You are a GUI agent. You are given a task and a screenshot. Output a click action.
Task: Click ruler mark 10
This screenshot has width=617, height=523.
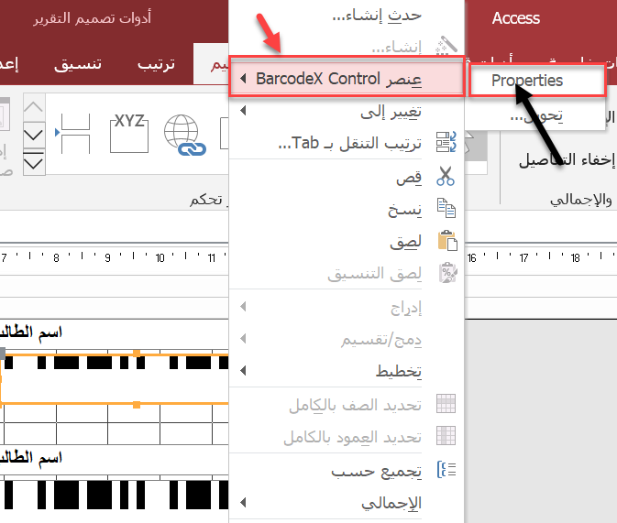coord(160,258)
